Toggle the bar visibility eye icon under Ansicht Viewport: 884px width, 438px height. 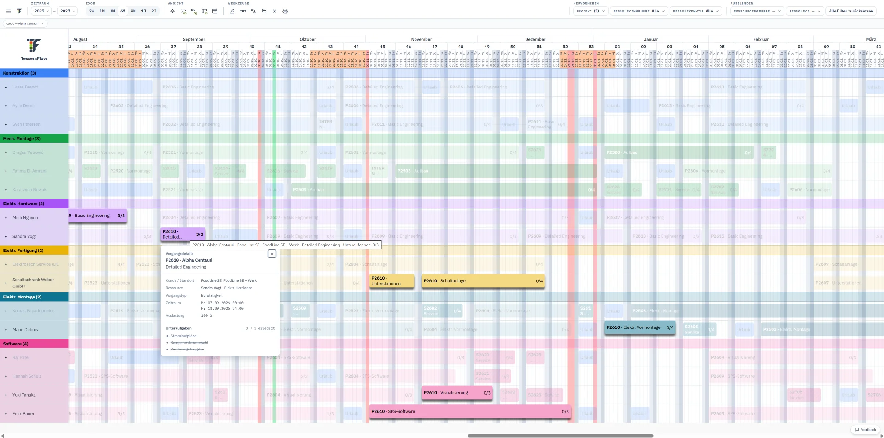[x=183, y=11]
